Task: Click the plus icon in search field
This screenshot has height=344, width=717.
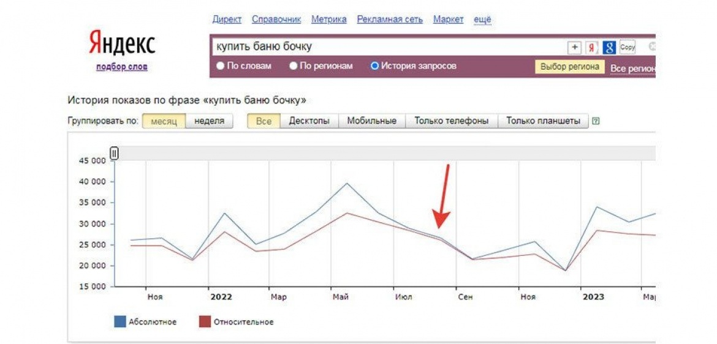Action: coord(575,47)
